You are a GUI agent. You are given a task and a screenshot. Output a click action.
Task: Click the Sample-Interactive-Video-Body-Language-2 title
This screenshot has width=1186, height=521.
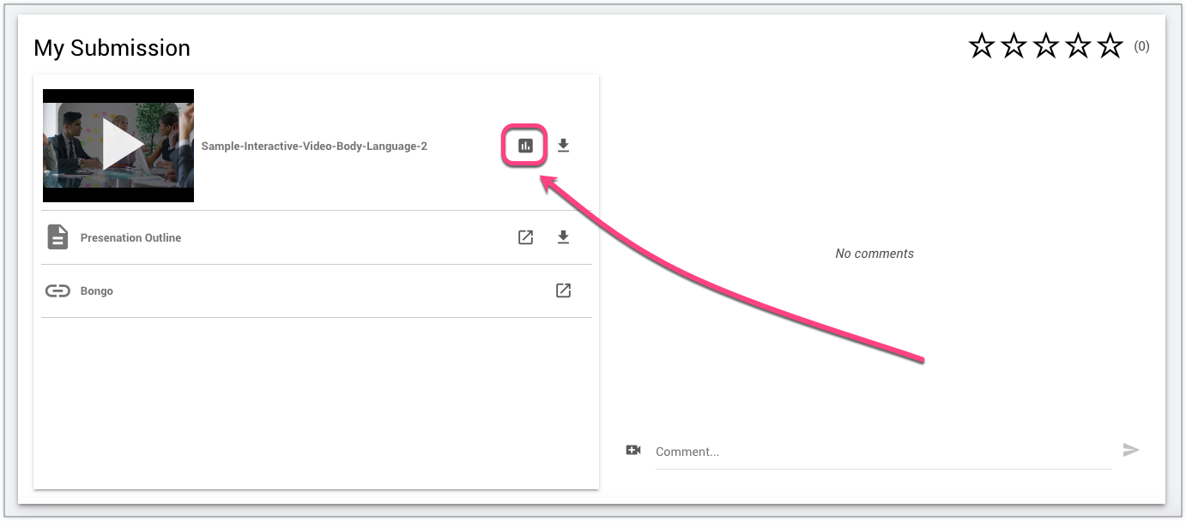pos(314,147)
